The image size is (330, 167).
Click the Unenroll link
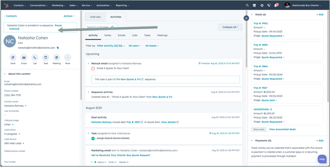point(14,29)
